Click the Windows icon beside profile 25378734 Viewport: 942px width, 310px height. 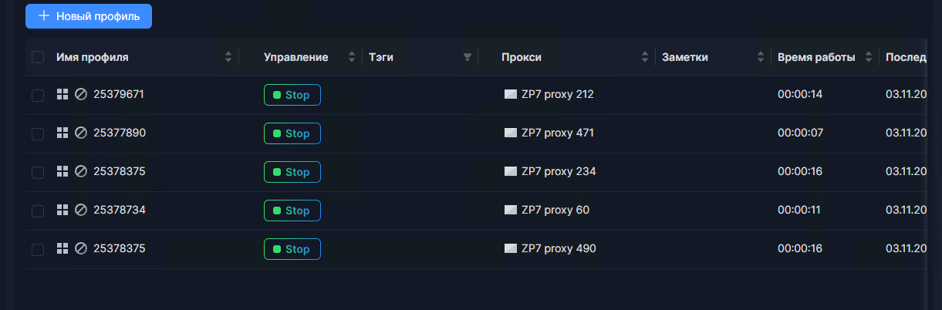tap(62, 211)
